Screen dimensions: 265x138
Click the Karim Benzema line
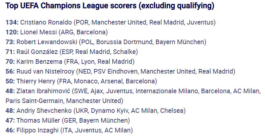click(x=70, y=61)
